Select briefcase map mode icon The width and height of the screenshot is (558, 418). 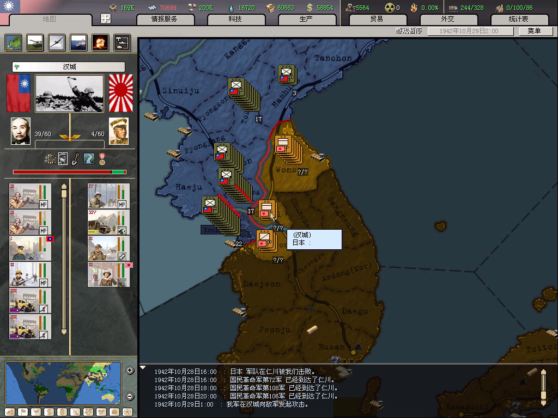[x=114, y=412]
